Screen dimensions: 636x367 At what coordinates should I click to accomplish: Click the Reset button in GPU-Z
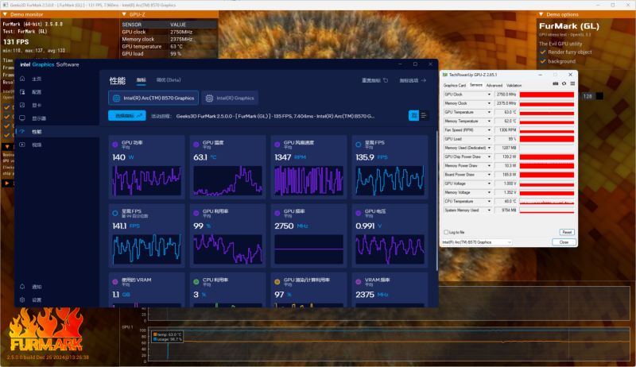pyautogui.click(x=566, y=232)
